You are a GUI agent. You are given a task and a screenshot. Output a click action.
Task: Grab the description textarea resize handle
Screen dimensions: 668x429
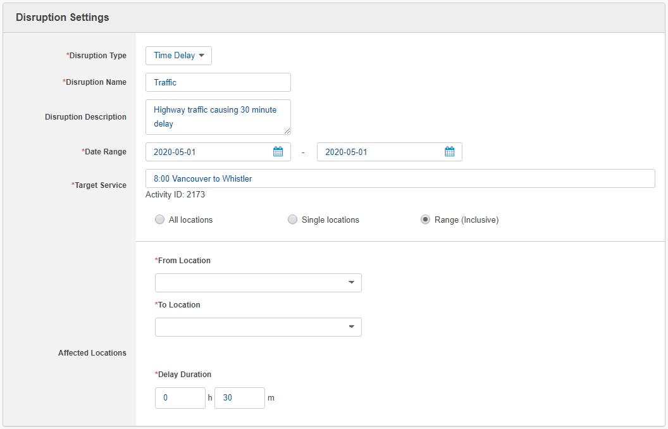coord(287,131)
